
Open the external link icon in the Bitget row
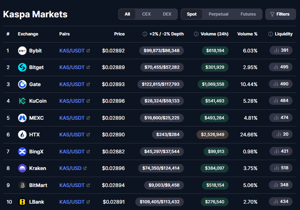point(88,67)
